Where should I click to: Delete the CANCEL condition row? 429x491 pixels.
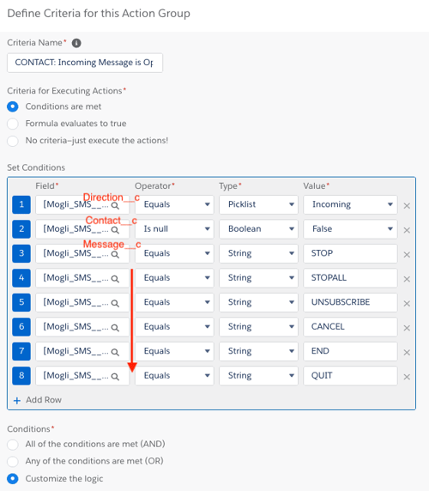[407, 328]
